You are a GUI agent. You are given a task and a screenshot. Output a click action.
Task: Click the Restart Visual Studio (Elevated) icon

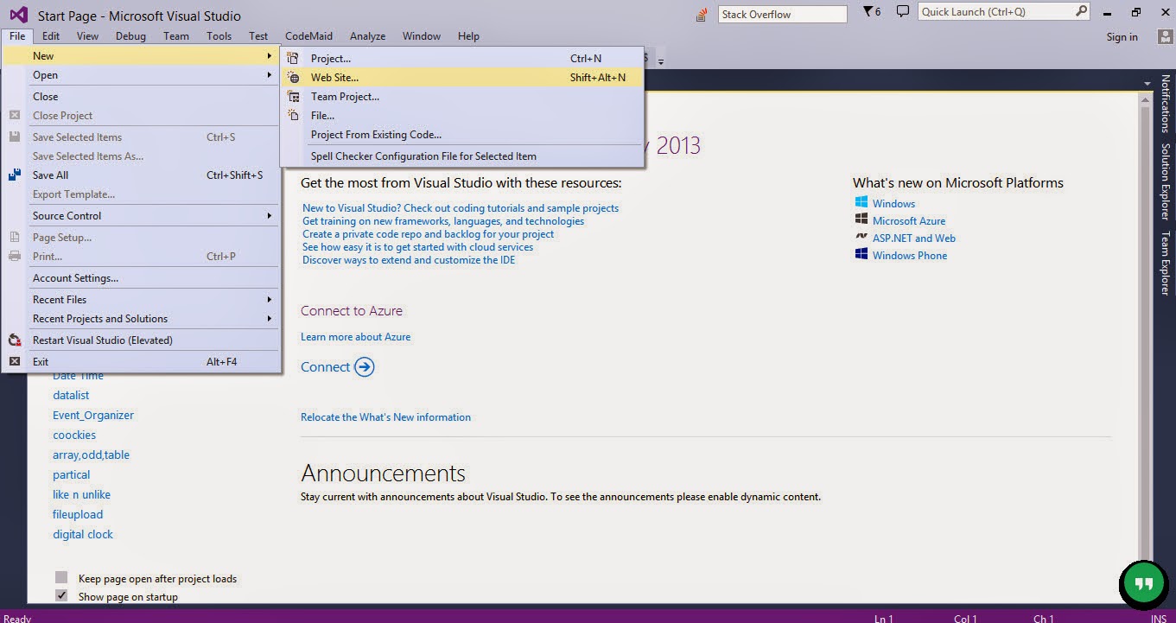[15, 340]
